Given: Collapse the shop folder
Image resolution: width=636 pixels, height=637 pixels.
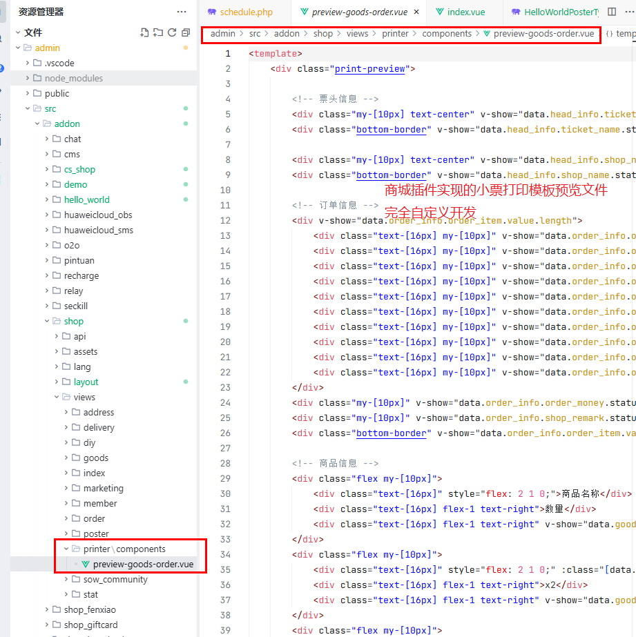Looking at the screenshot, I should tap(73, 321).
